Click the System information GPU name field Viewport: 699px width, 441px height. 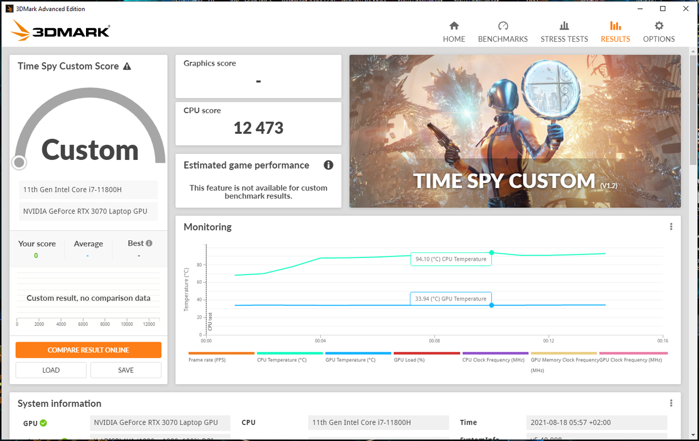tap(159, 422)
